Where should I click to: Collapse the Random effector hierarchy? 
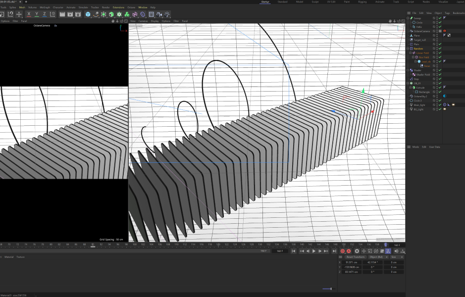point(408,49)
